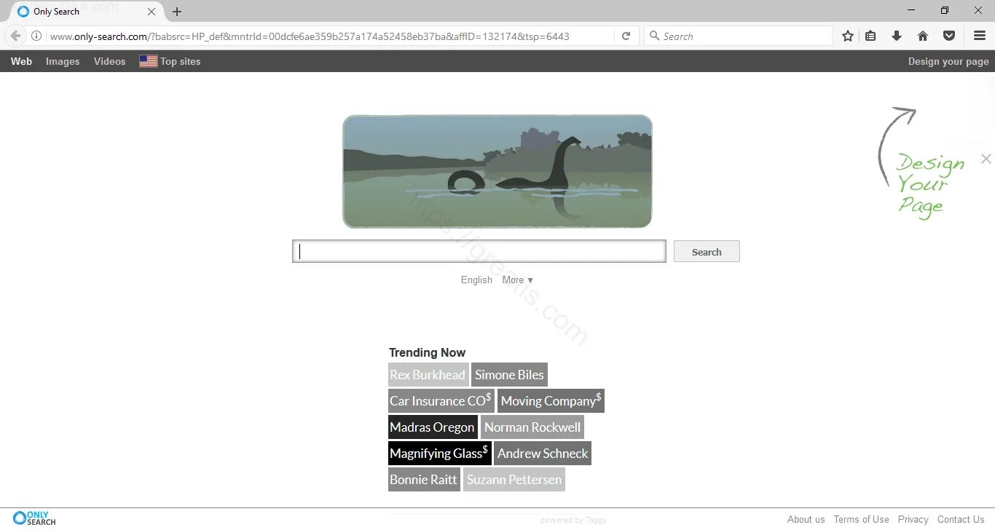
Task: Click the Loch Ness monster doodle image
Action: (x=497, y=171)
